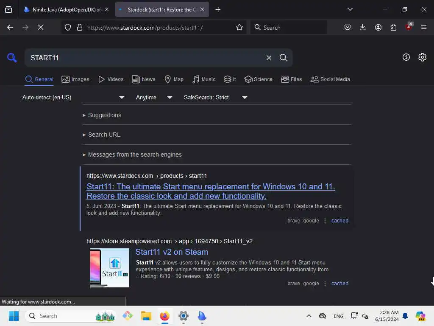This screenshot has width=434, height=326.
Task: Open more options for Steam result
Action: (325, 283)
